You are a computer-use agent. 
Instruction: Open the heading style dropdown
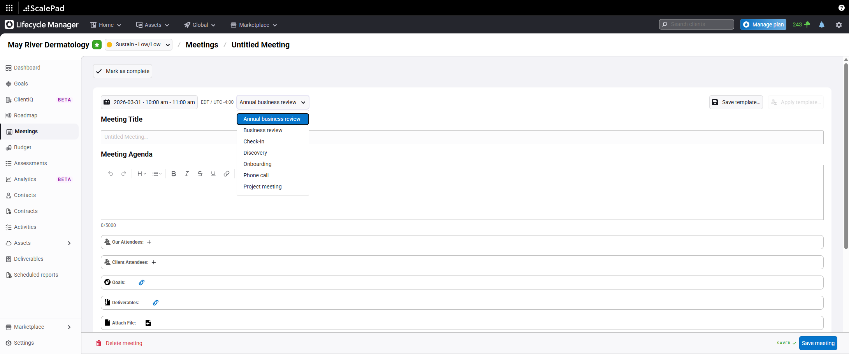pyautogui.click(x=141, y=174)
